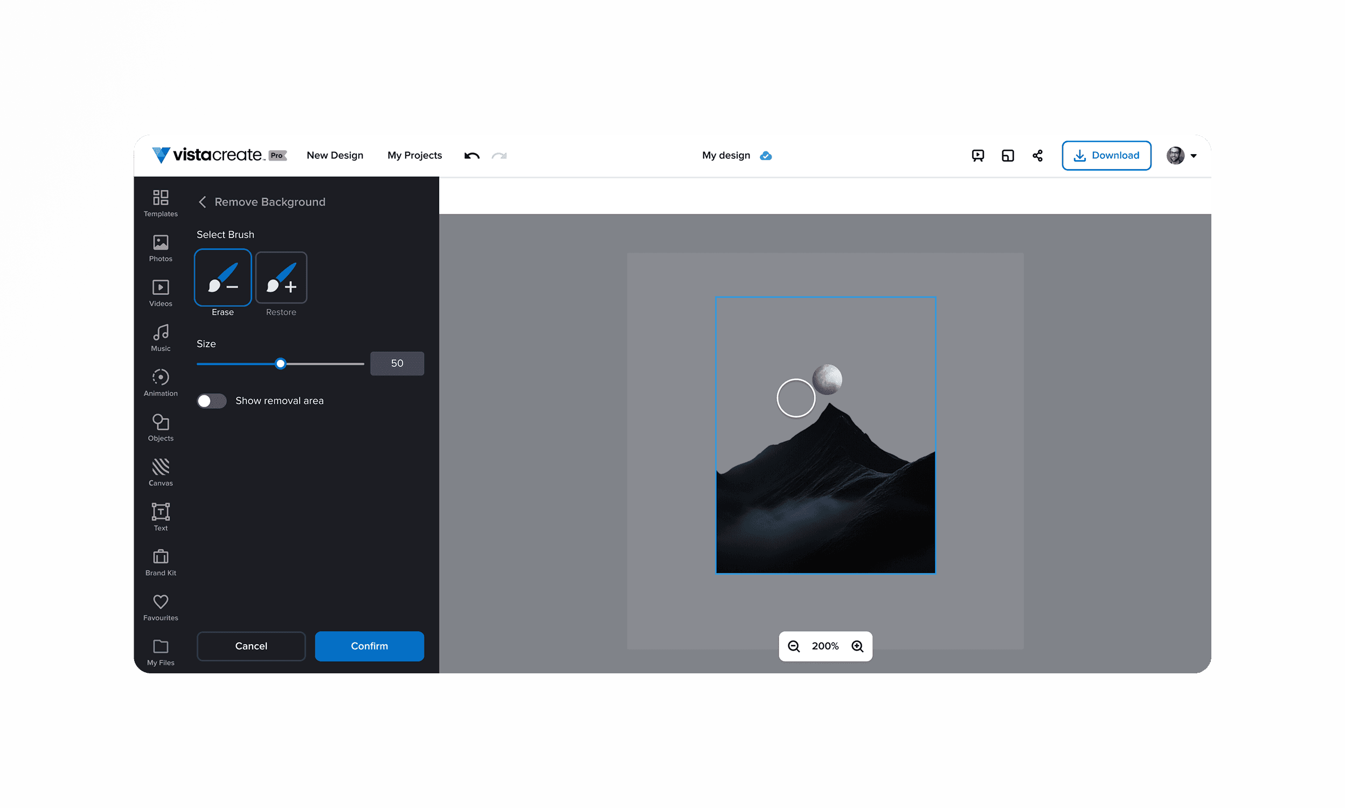Screen dimensions: 1345x808
Task: Toggle Show removal area switch
Action: [211, 401]
